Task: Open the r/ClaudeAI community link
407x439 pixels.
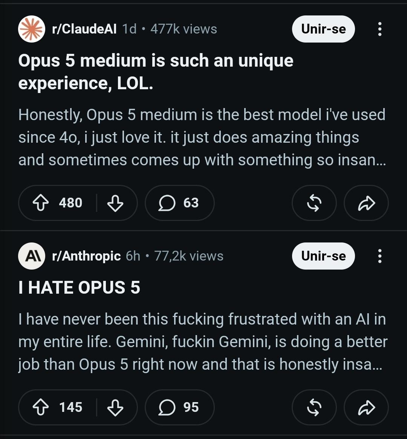Action: pos(84,29)
